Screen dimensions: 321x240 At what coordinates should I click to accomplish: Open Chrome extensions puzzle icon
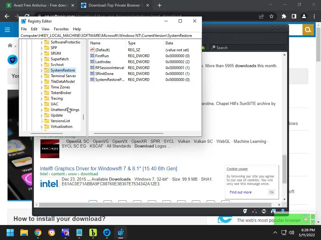[x=284, y=16]
